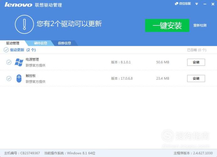Toggle the 驱动更新 select-all checkbox
217x157 pixels.
pos(6,50)
